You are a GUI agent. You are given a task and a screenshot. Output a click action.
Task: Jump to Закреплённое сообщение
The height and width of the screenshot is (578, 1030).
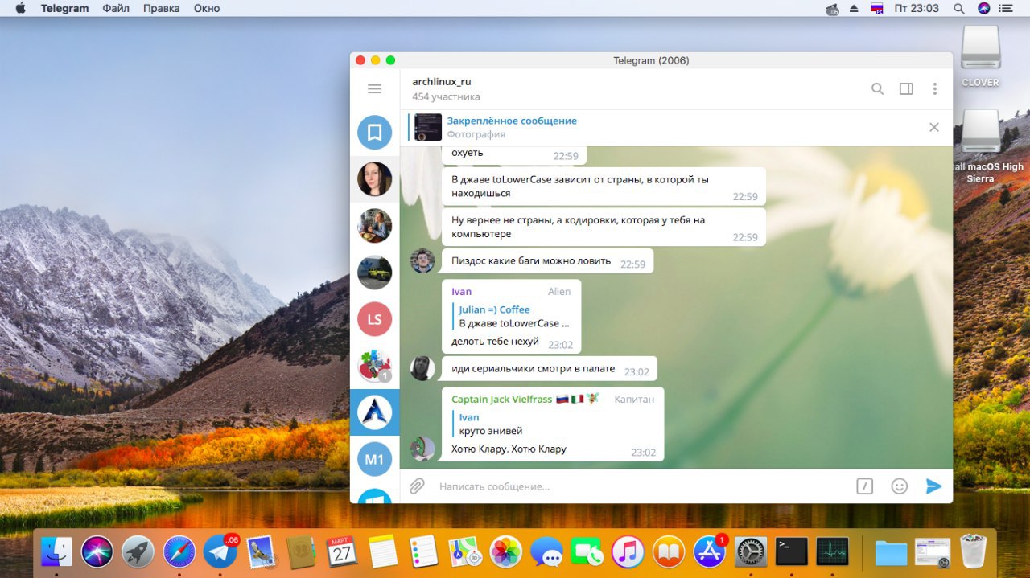coord(512,121)
